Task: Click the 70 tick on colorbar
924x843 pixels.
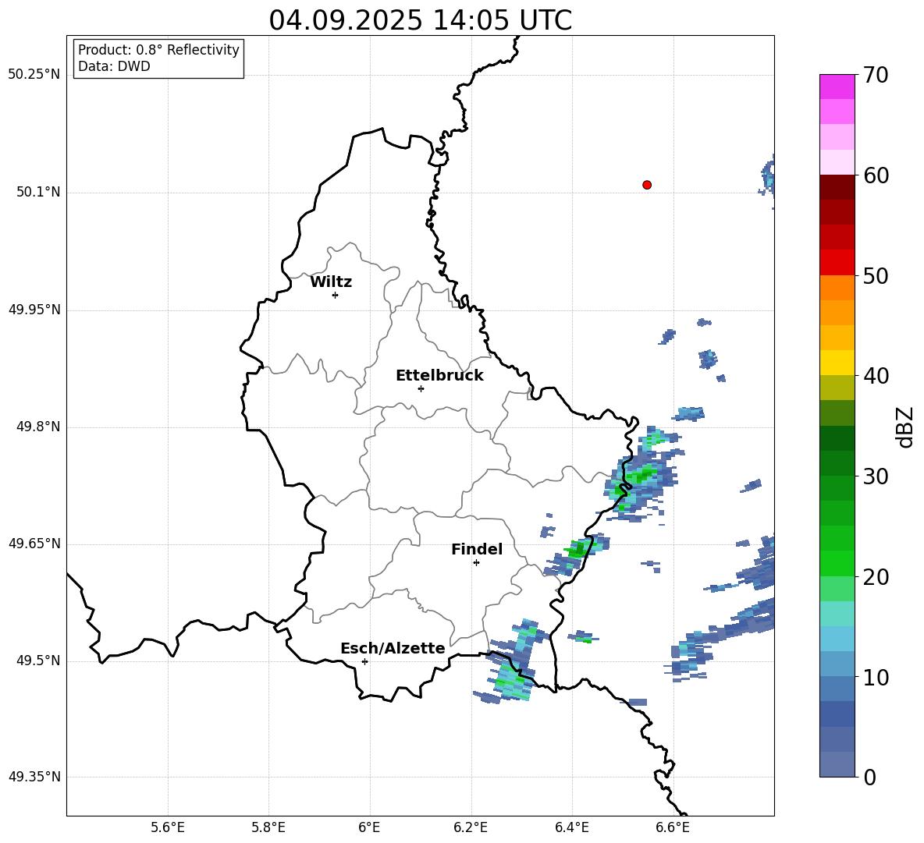Action: pyautogui.click(x=876, y=75)
